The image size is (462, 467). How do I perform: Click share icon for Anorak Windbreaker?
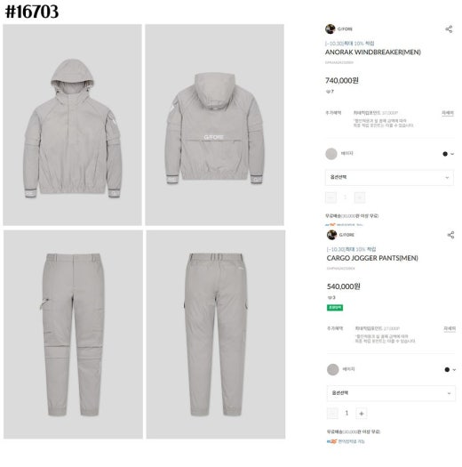point(449,28)
